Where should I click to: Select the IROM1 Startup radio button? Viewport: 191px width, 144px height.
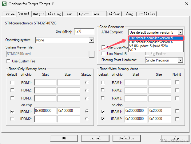87,111
